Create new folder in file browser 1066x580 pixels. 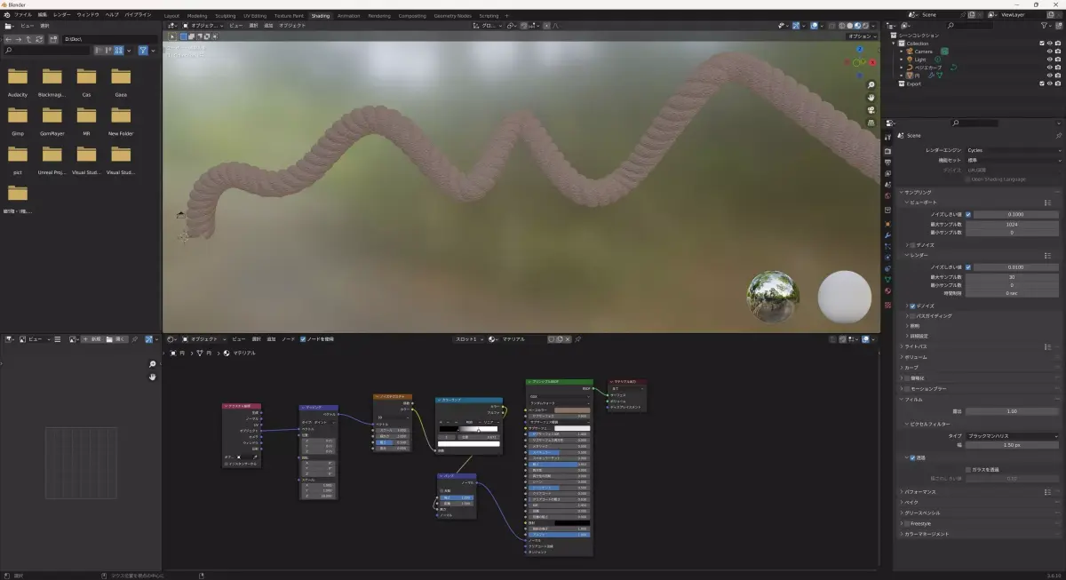(x=53, y=39)
